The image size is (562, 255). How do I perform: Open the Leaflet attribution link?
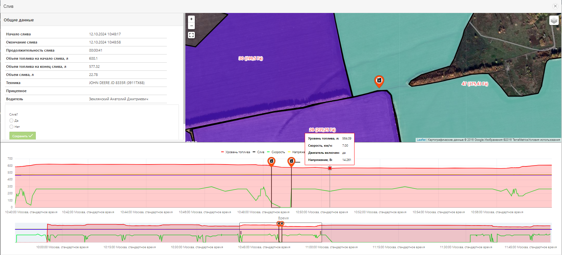pos(421,140)
